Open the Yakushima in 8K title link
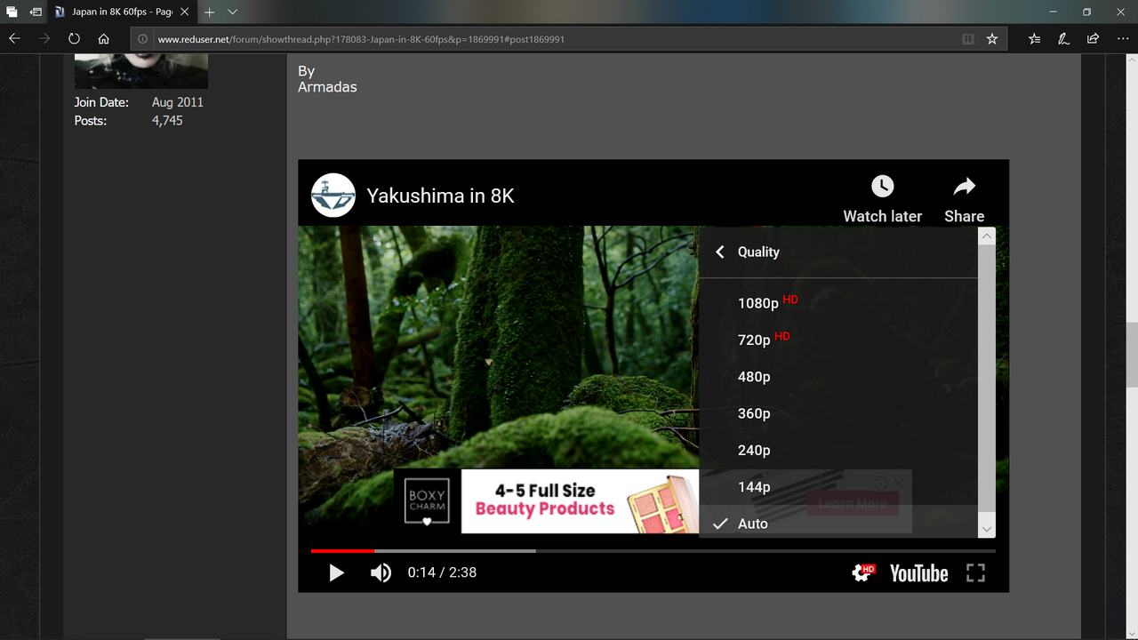 coord(441,196)
